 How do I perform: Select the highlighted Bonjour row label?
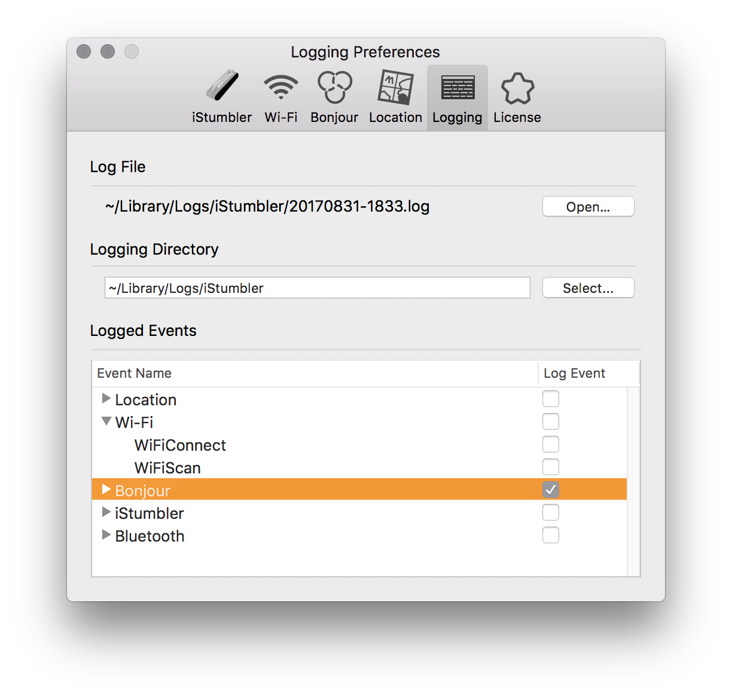pyautogui.click(x=142, y=491)
